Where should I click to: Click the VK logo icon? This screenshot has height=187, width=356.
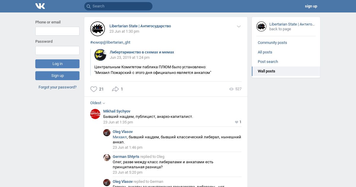tap(40, 6)
